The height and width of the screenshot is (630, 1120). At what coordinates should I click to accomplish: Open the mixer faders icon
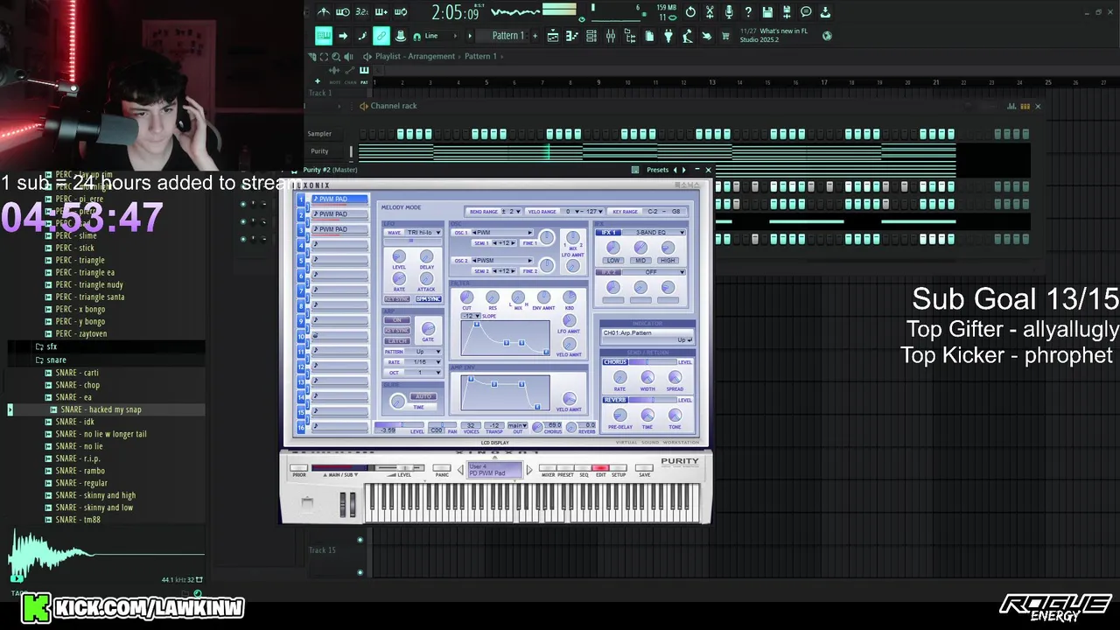tap(611, 36)
